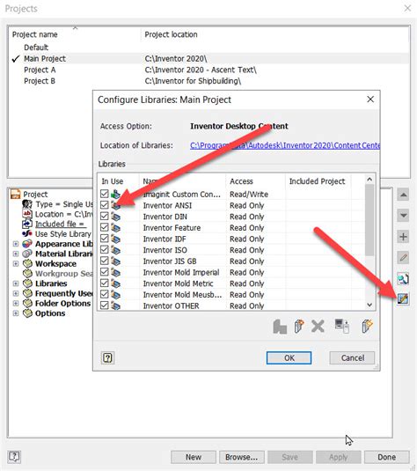417x471 pixels.
Task: Click the Imaginit Custom library icon
Action: click(115, 195)
